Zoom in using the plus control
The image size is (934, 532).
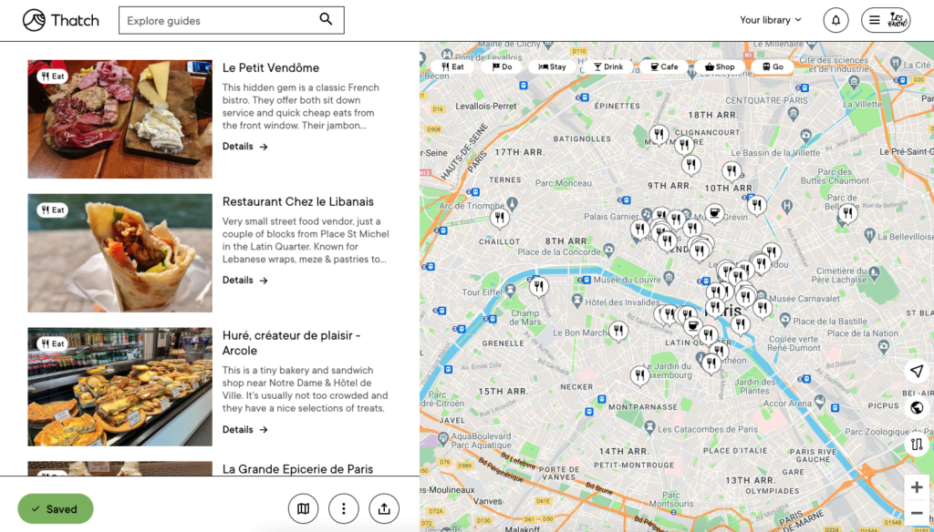(x=917, y=487)
